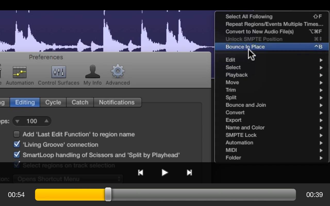Expand the Move submenu
330x206 pixels.
pos(272,82)
